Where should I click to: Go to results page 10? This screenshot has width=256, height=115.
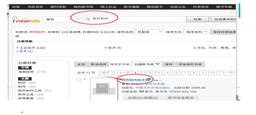pyautogui.click(x=213, y=73)
